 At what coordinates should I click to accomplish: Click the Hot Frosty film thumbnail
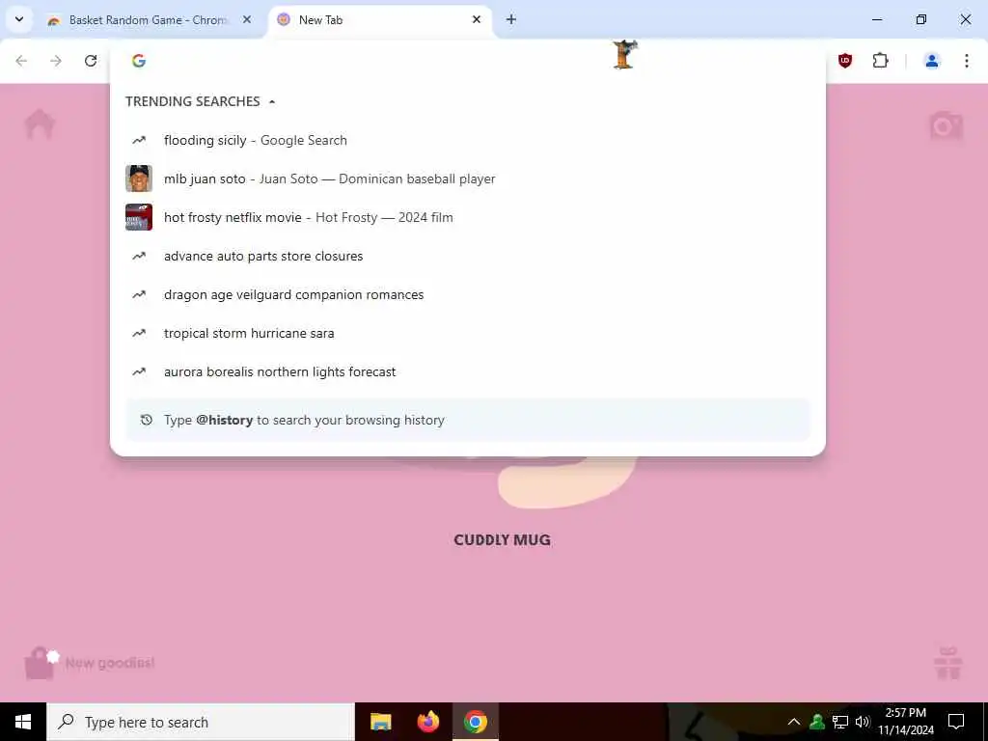coord(139,217)
